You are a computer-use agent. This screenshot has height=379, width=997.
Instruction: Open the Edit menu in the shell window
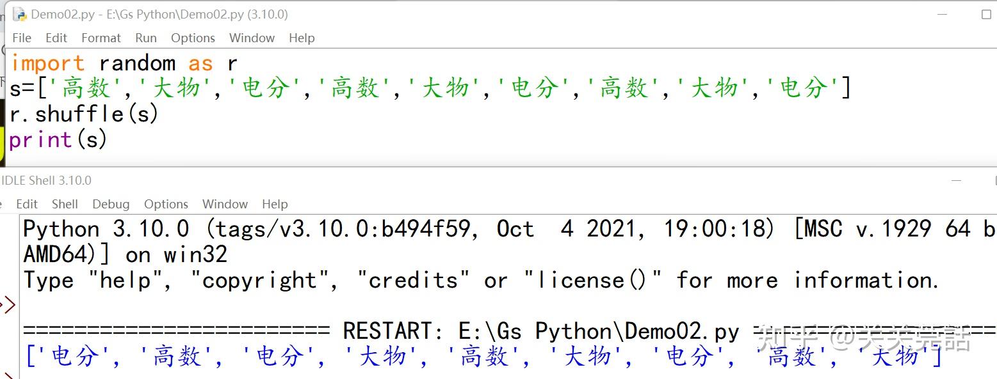pos(26,204)
